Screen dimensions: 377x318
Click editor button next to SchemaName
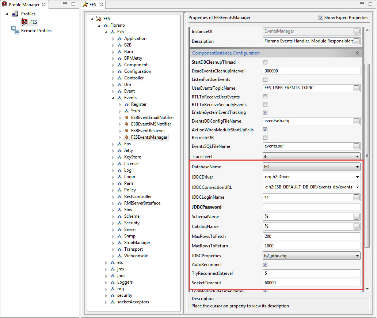(x=357, y=217)
